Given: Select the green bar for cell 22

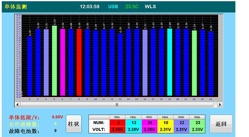Looking at the screenshot, I should [x=194, y=63].
